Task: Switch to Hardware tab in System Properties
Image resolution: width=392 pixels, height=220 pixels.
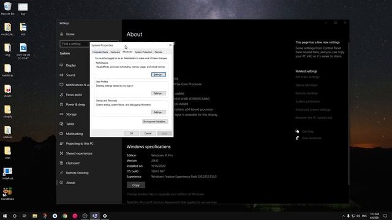Action: click(x=115, y=52)
